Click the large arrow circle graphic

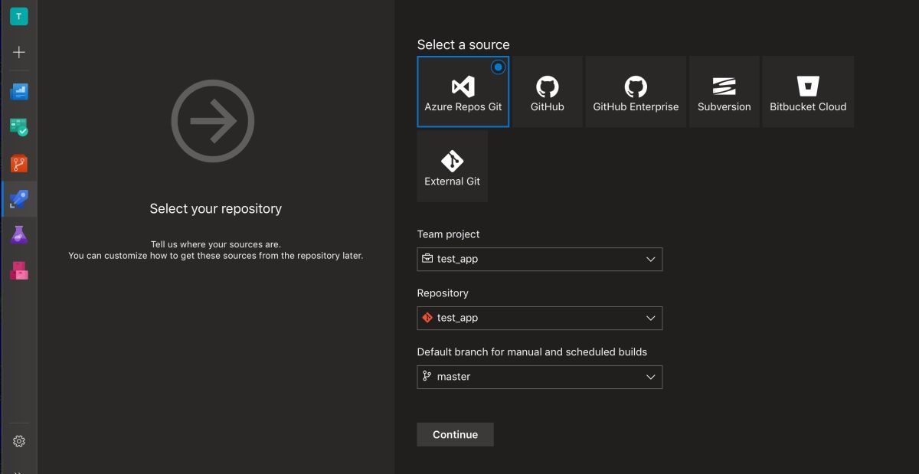[x=213, y=121]
